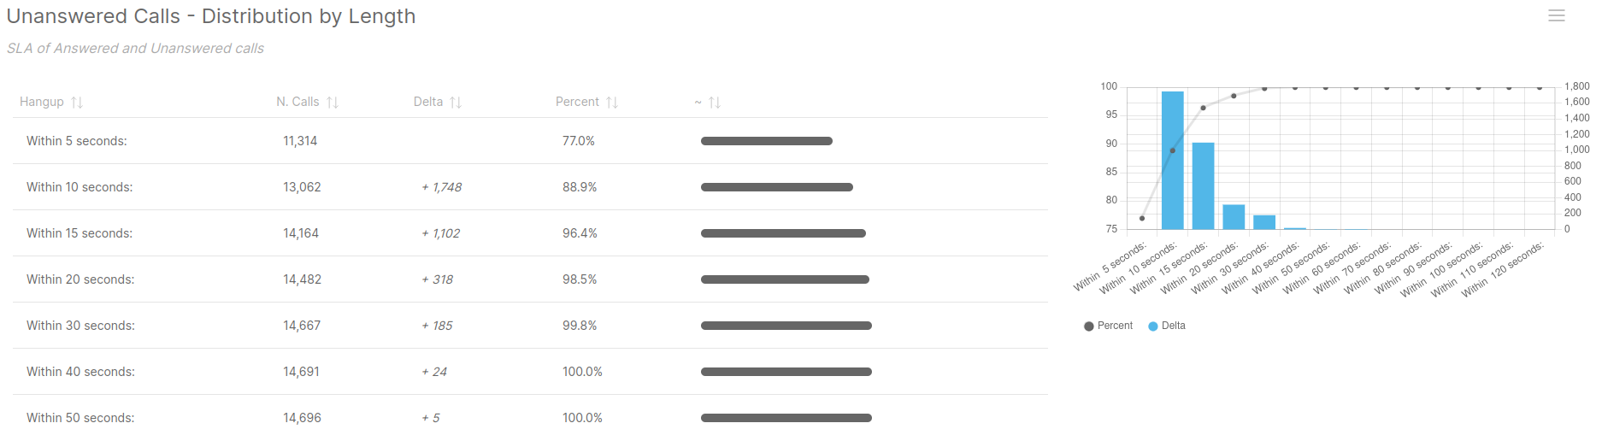
Task: Click the grey Percent legend dot
Action: pos(1088,326)
